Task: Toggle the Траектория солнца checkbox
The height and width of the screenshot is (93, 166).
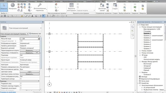Action: tap(21, 79)
